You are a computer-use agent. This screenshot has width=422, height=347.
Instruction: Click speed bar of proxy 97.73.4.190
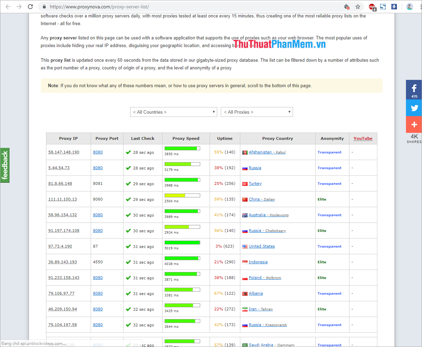tap(182, 242)
